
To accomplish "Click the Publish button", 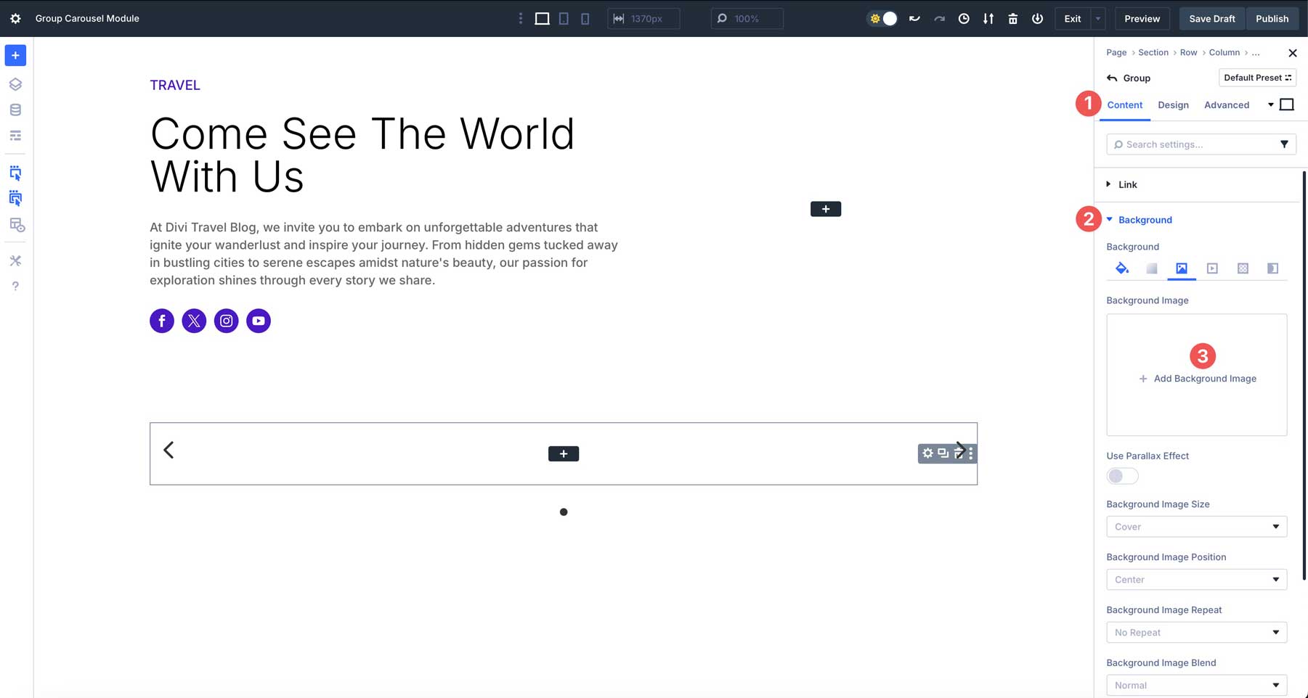I will (x=1272, y=18).
